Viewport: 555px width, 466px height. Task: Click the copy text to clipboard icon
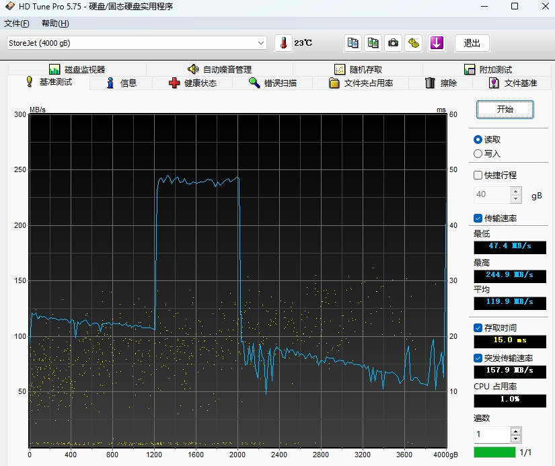(353, 43)
